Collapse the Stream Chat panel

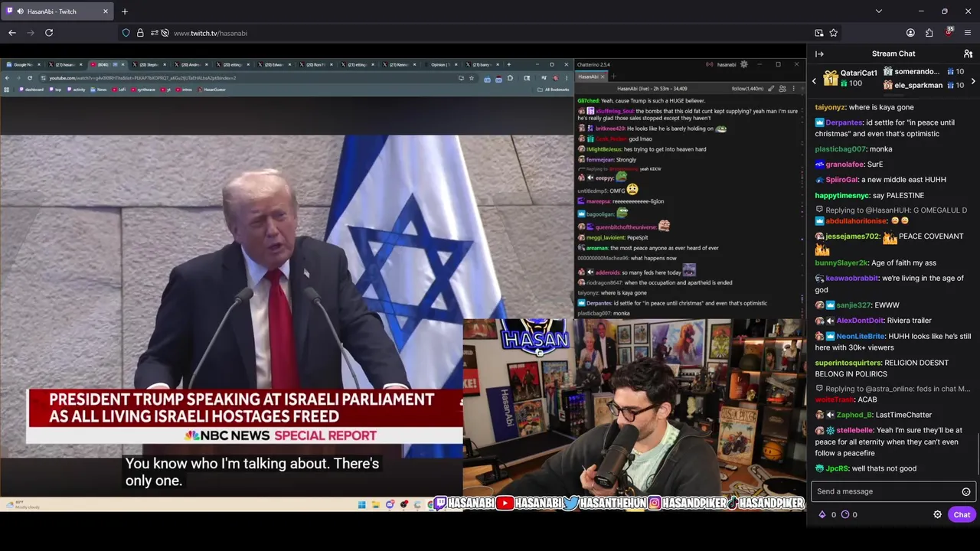(819, 54)
